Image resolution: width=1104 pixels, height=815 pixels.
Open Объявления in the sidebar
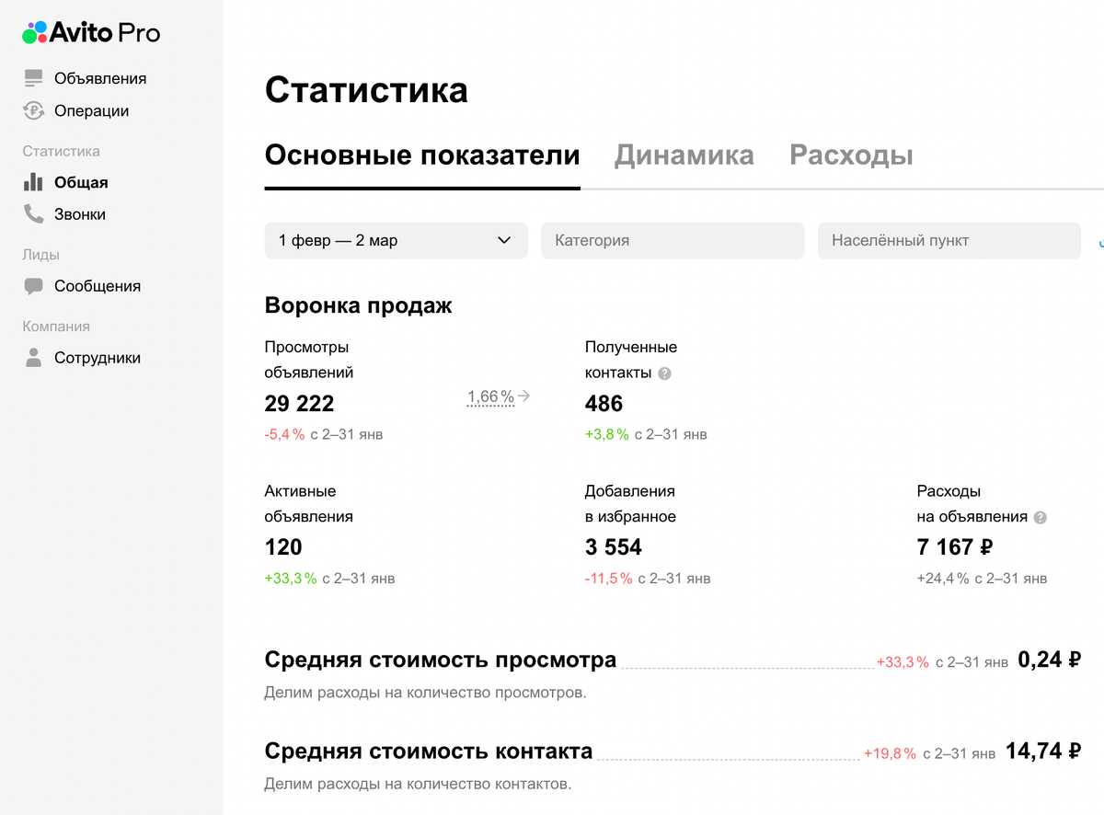point(100,78)
